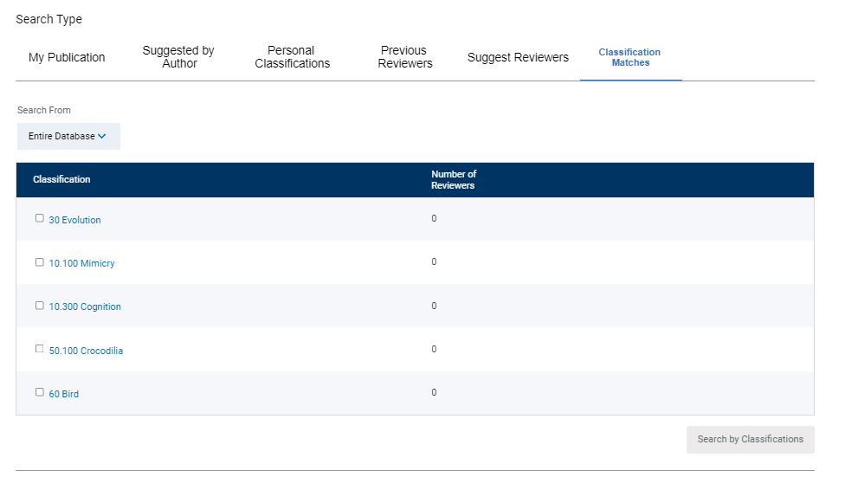Open the 30 Evolution classification link
This screenshot has width=858, height=477.
pyautogui.click(x=75, y=220)
